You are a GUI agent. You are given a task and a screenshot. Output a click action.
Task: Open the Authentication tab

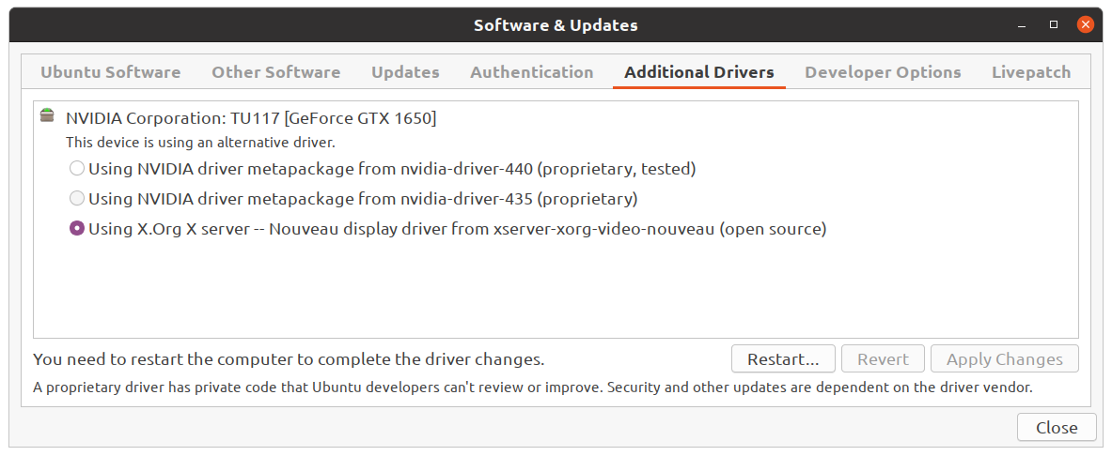532,72
